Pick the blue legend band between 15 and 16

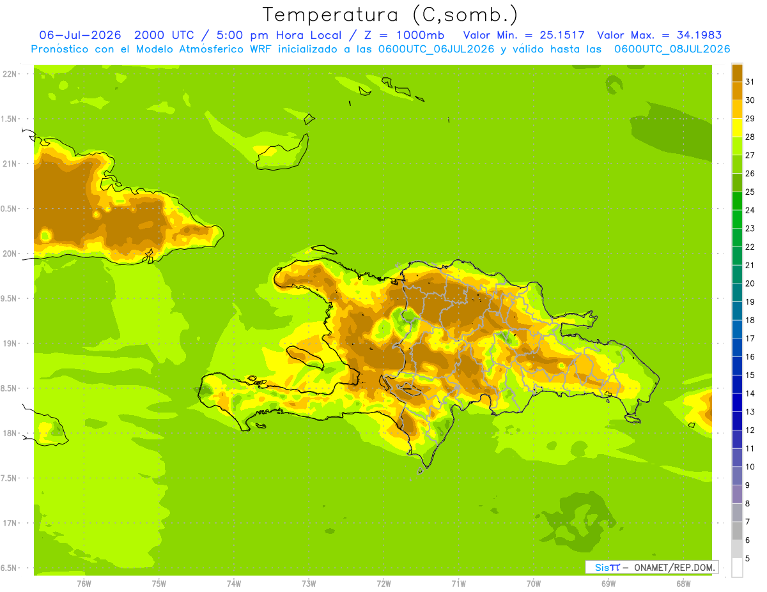[x=737, y=366]
